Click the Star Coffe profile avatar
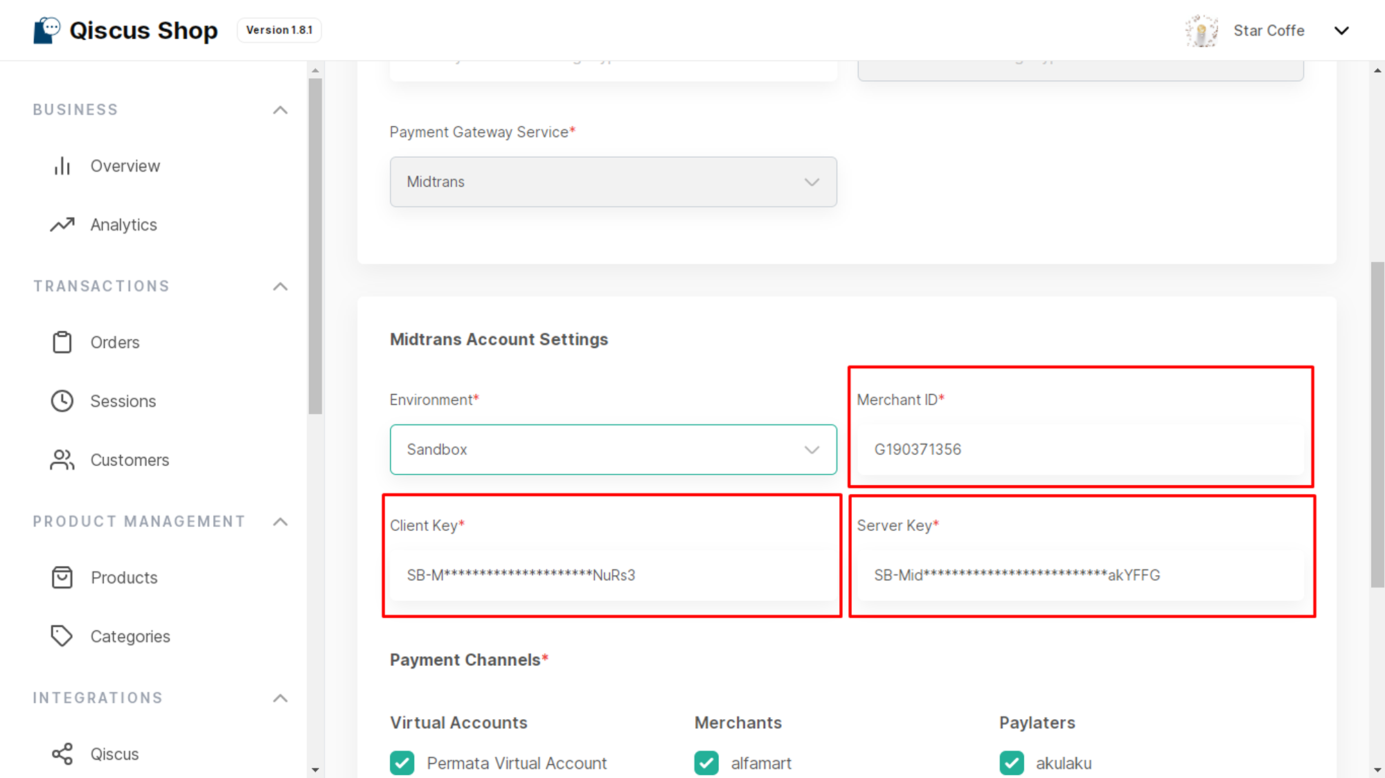This screenshot has height=778, width=1385. pyautogui.click(x=1202, y=30)
